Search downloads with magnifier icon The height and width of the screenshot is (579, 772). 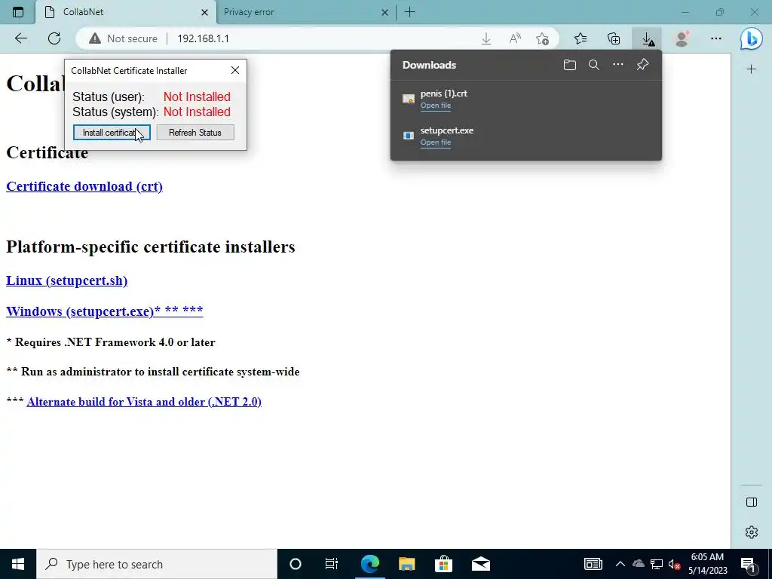[x=594, y=65]
